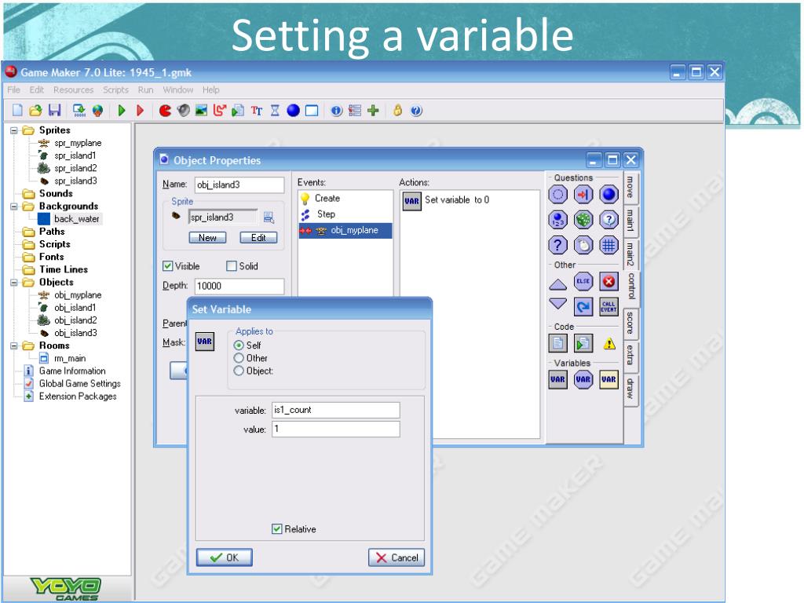Create a room with the blue rectangle icon
804x603 pixels.
(312, 110)
